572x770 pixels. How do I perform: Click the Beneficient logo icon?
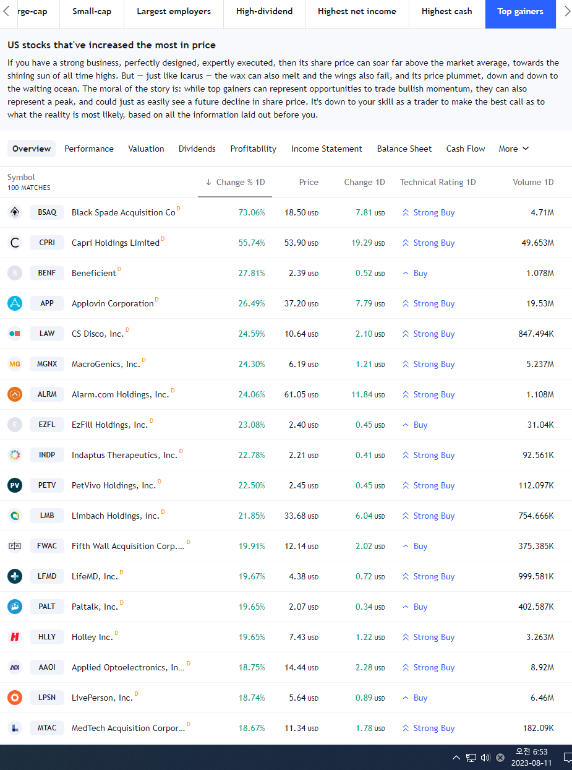point(15,273)
